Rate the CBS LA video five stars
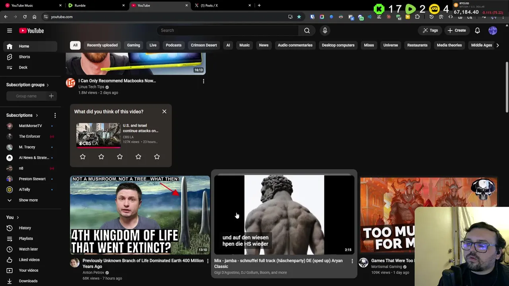 [x=157, y=157]
